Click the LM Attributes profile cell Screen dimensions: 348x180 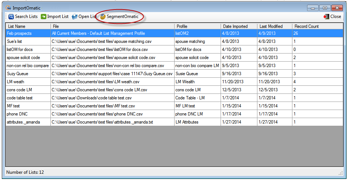click(x=197, y=122)
